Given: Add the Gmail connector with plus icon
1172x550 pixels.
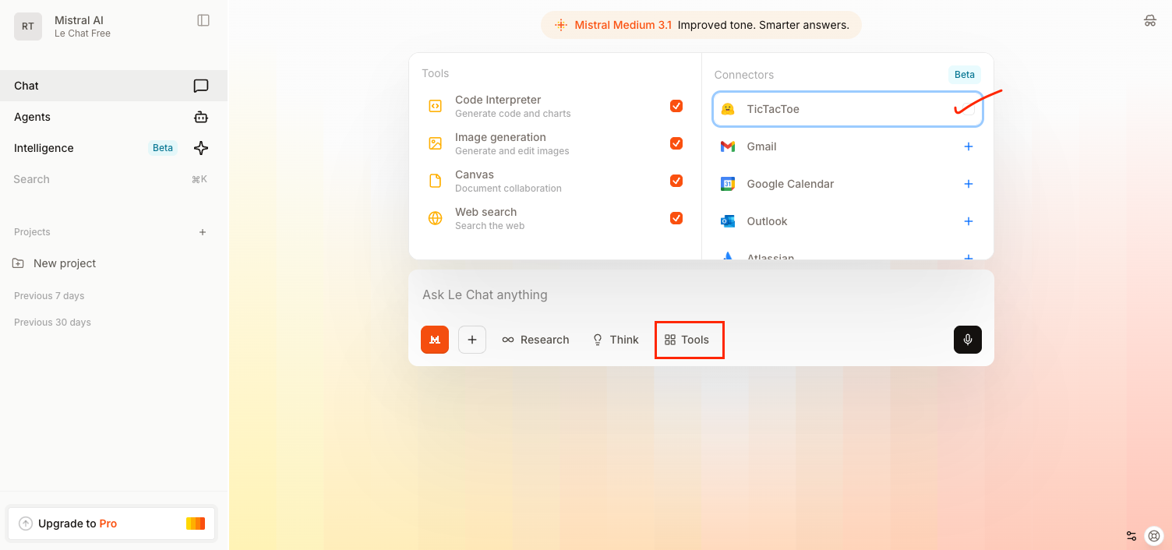Looking at the screenshot, I should coord(968,146).
